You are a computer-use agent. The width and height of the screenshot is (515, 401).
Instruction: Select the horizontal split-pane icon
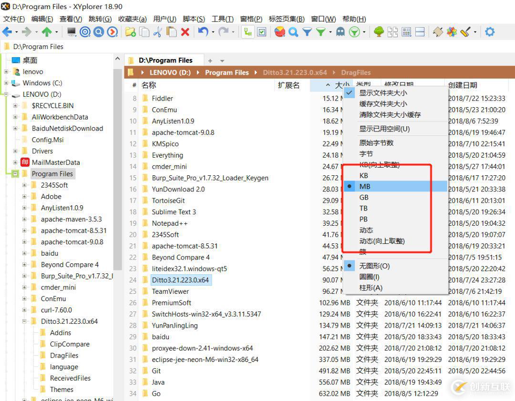coord(420,31)
